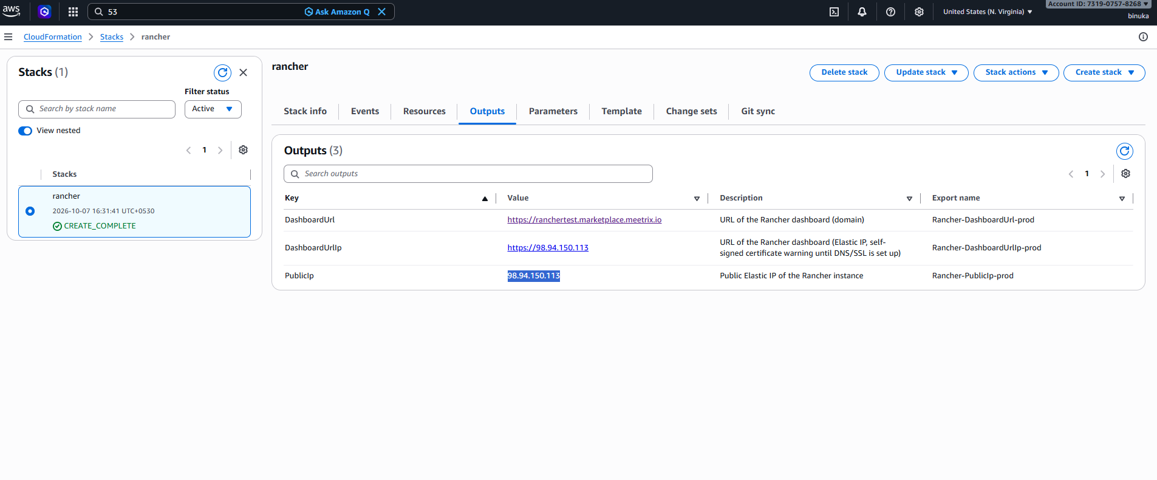Refresh the Stacks list

223,73
